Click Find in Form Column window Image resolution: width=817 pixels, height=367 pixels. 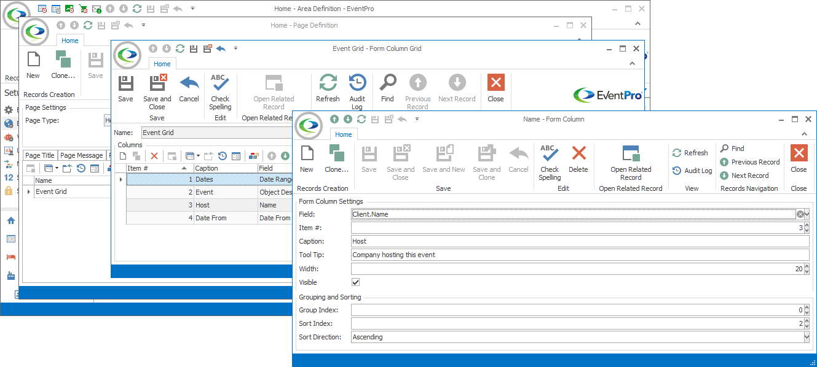click(732, 149)
